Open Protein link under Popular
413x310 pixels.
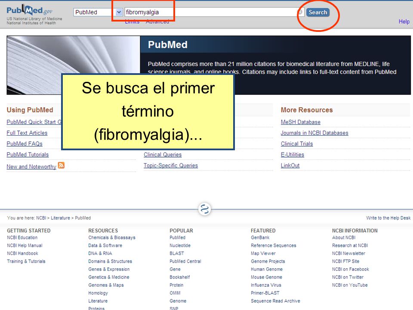(x=176, y=285)
